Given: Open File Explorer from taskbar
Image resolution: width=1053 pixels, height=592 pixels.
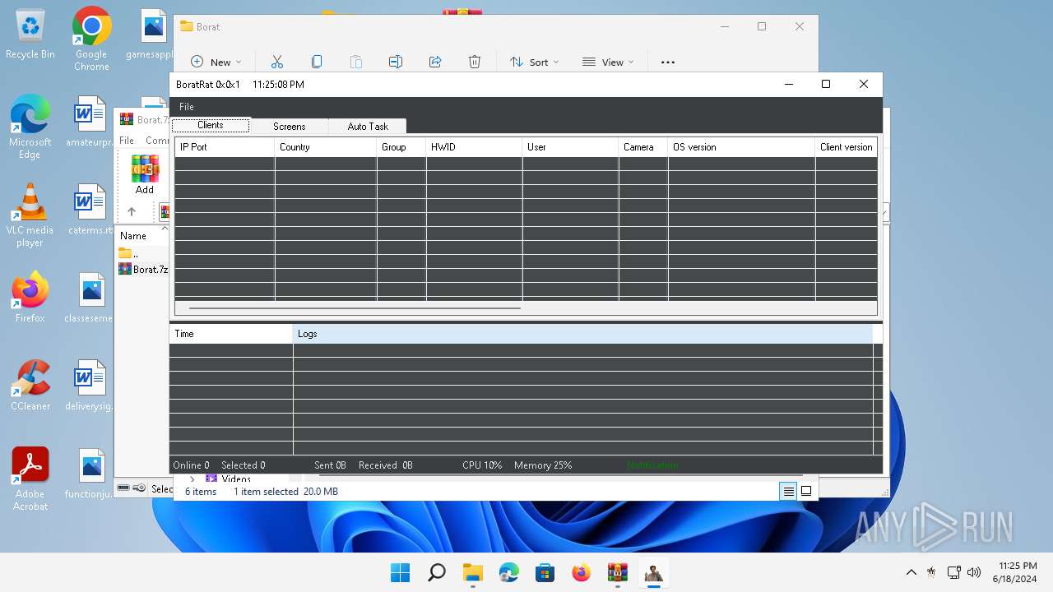Looking at the screenshot, I should [473, 572].
